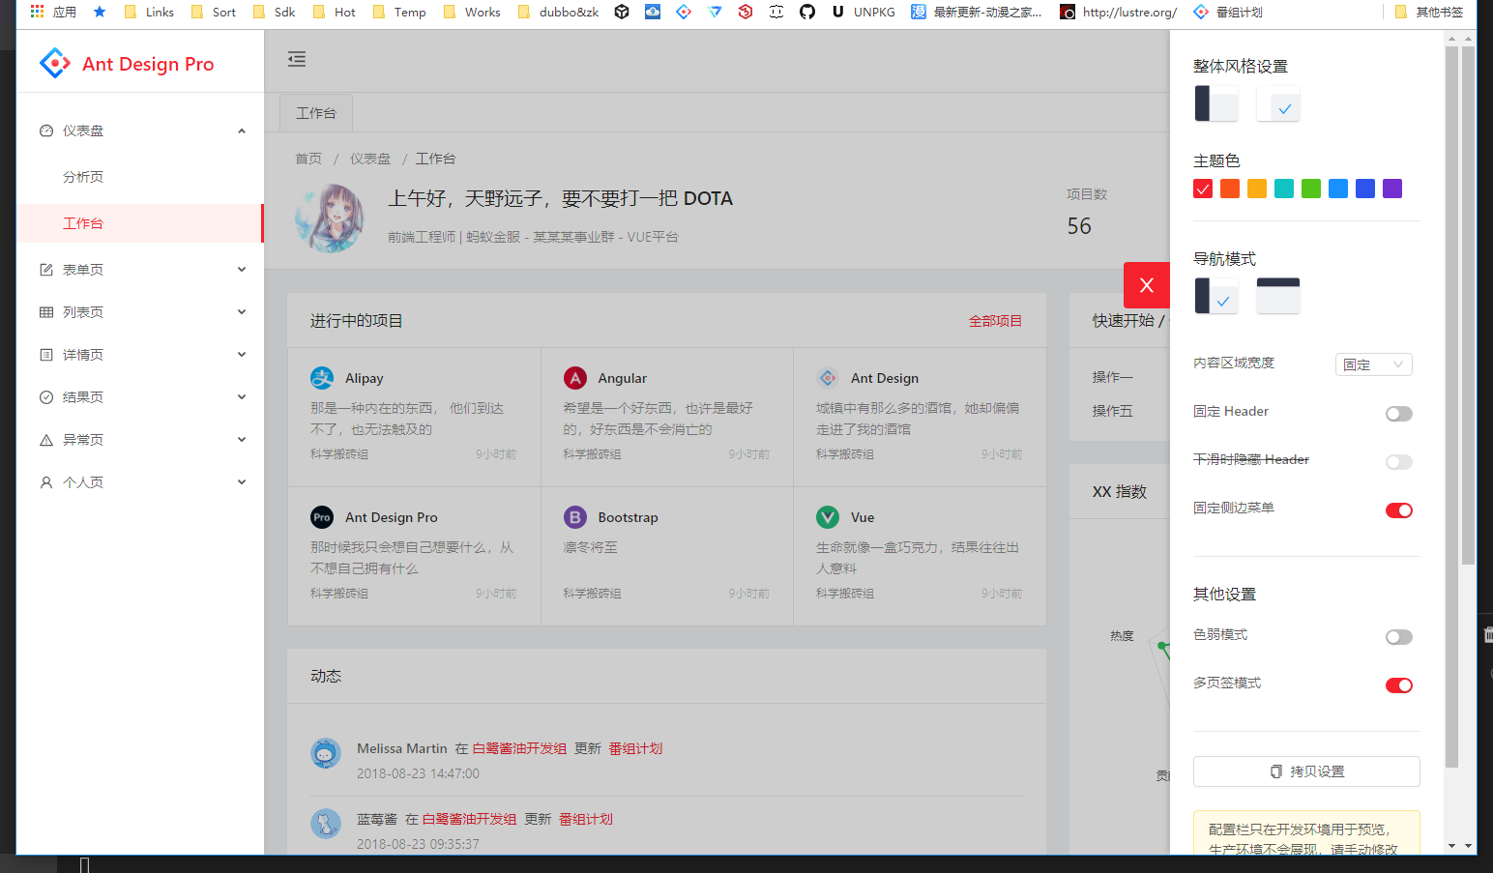Toggle the 固定 Header switch
This screenshot has width=1493, height=873.
point(1399,414)
